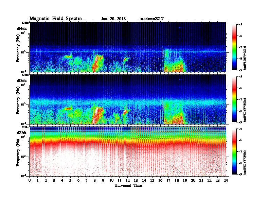269x207 pixels.
Task: Click the "-5" label on dH/dt color scale
Action: point(240,25)
